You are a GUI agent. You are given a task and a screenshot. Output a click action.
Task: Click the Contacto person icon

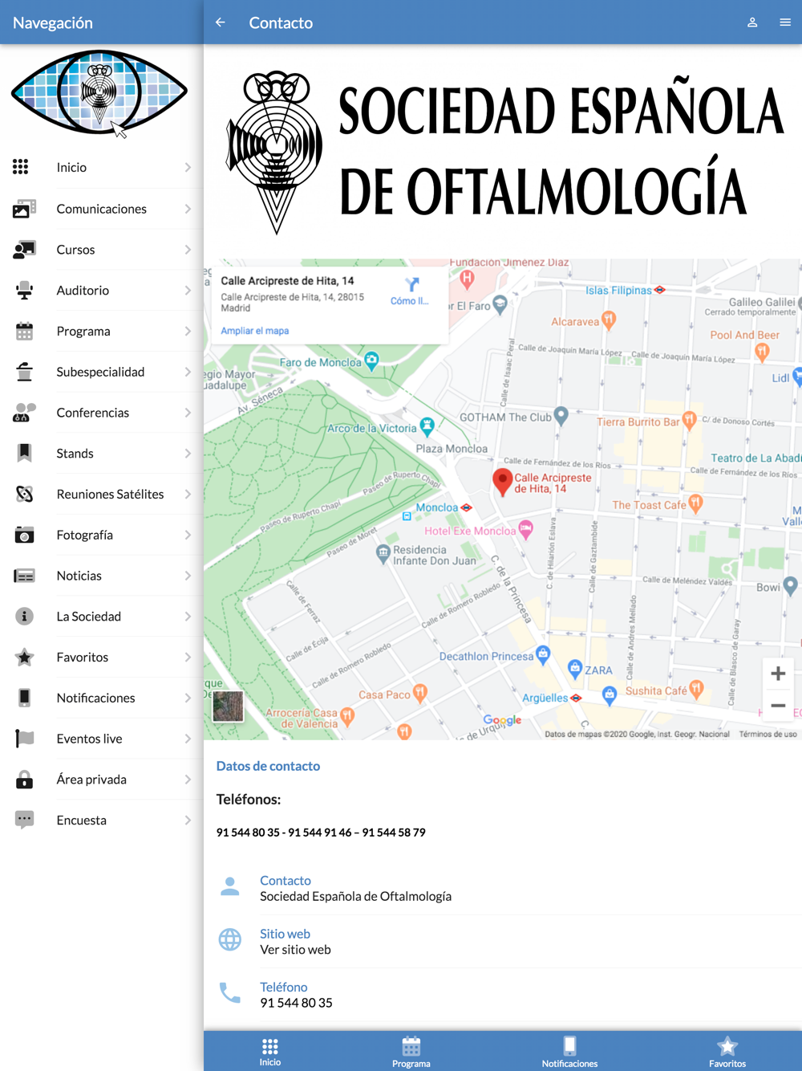230,886
